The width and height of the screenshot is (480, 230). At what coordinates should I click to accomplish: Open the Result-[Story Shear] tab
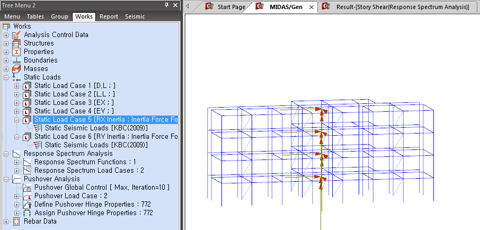pos(398,7)
